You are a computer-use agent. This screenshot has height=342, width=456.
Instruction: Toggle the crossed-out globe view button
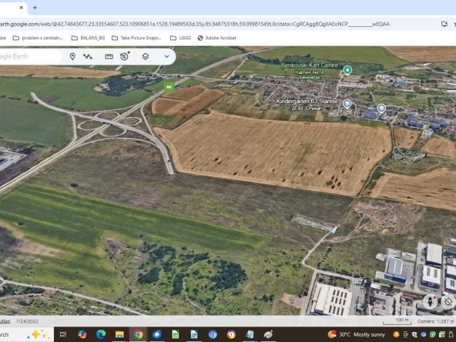pos(448,301)
